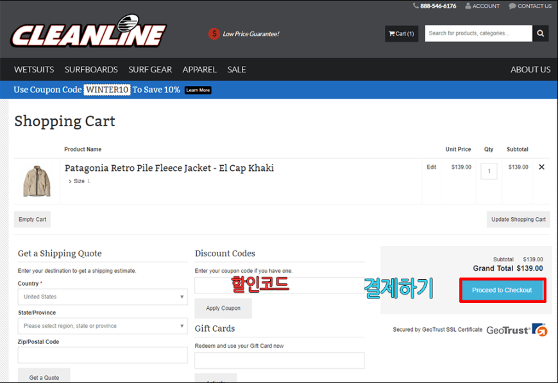Edit the Patagonia jacket cart item
The width and height of the screenshot is (558, 383).
[x=431, y=167]
